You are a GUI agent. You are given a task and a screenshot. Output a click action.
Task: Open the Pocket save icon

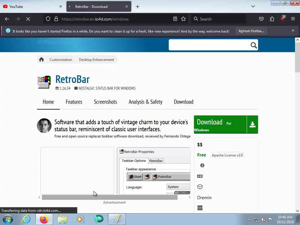pos(261,19)
